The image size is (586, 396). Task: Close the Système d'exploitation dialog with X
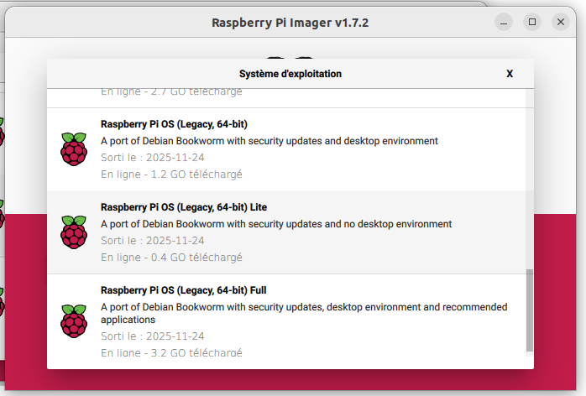(x=510, y=74)
